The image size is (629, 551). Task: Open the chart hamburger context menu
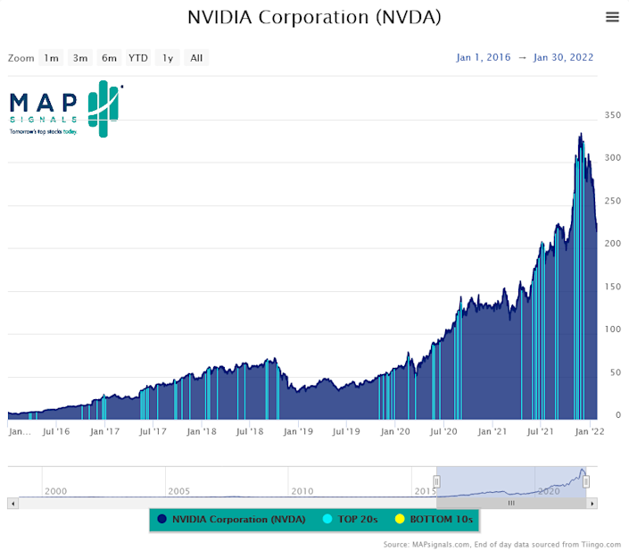(612, 17)
